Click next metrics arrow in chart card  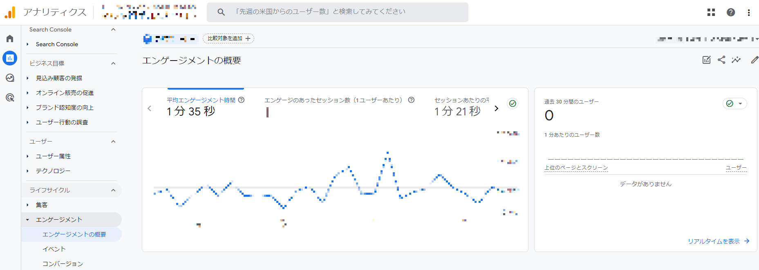tap(496, 108)
